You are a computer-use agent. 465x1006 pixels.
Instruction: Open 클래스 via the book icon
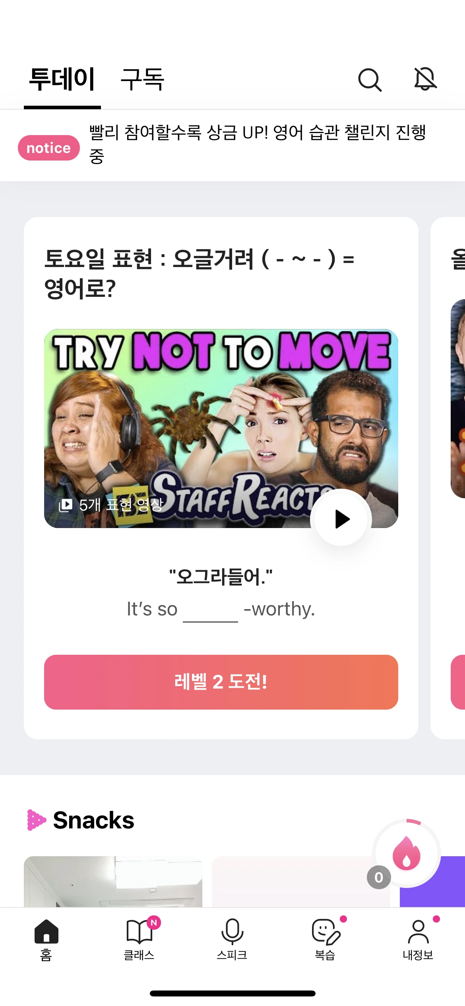point(139,940)
